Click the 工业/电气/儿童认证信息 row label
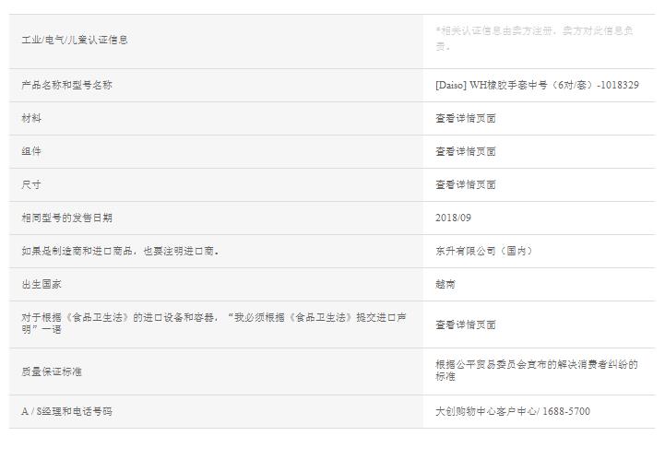Viewport: 665px width, 460px height. pyautogui.click(x=75, y=40)
